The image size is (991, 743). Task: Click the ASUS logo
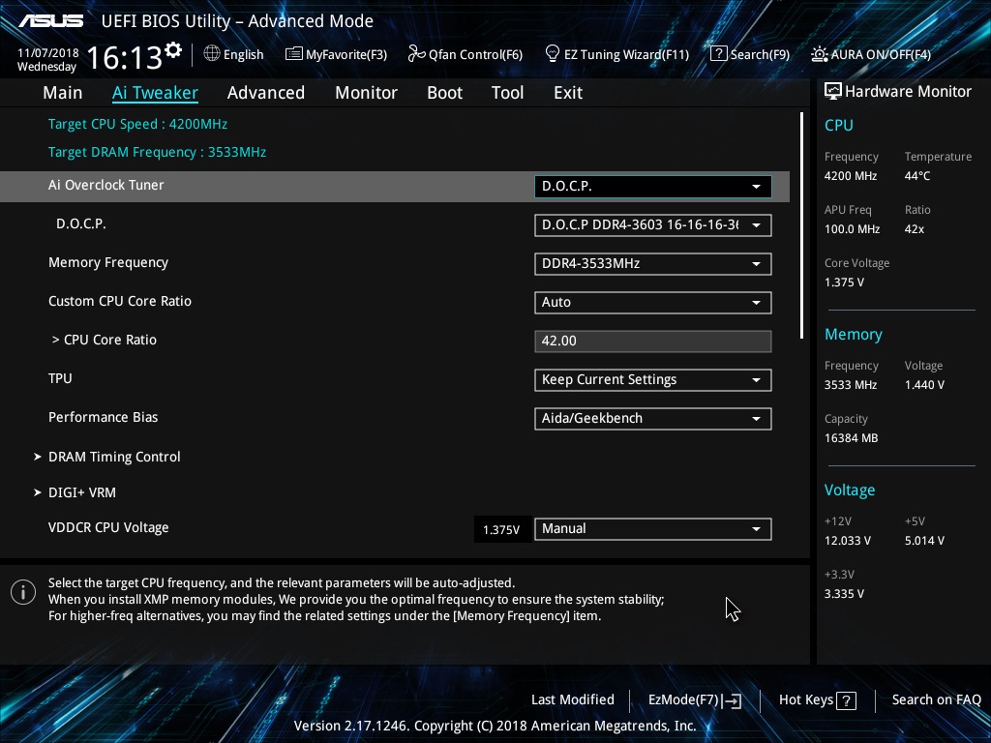point(50,21)
